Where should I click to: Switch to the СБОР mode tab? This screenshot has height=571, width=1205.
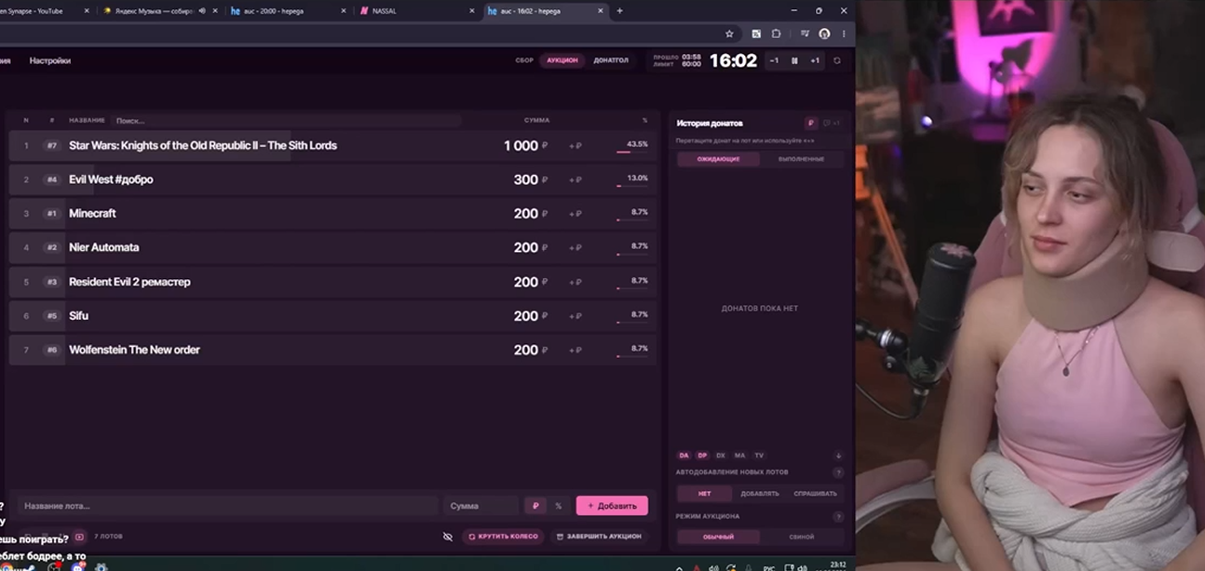[x=524, y=60]
